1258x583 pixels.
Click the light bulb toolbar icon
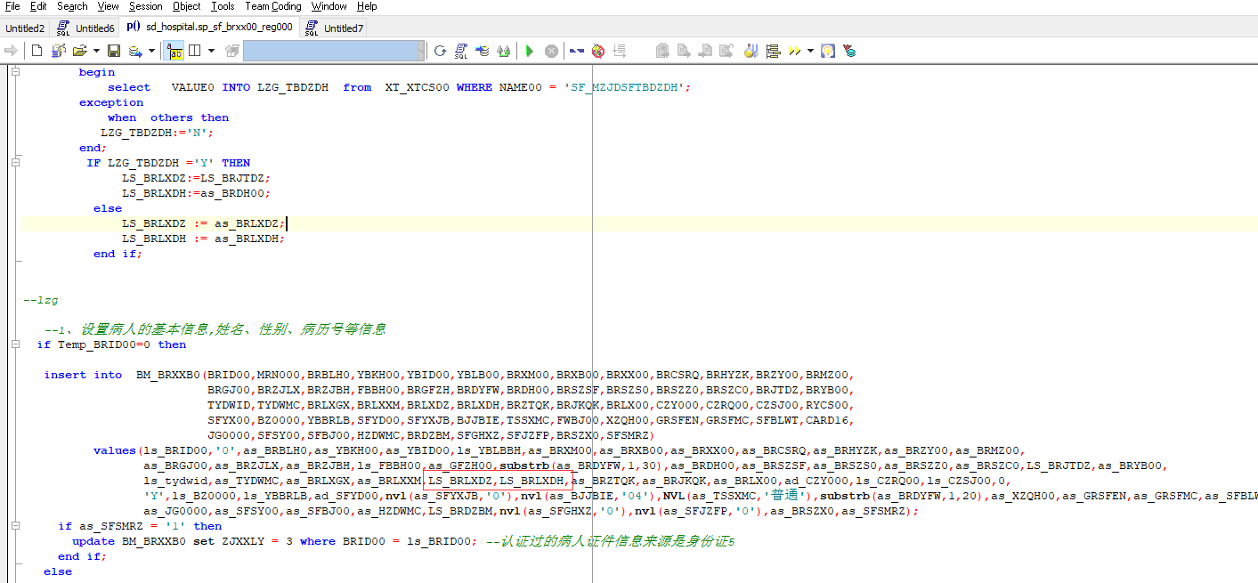[x=828, y=51]
